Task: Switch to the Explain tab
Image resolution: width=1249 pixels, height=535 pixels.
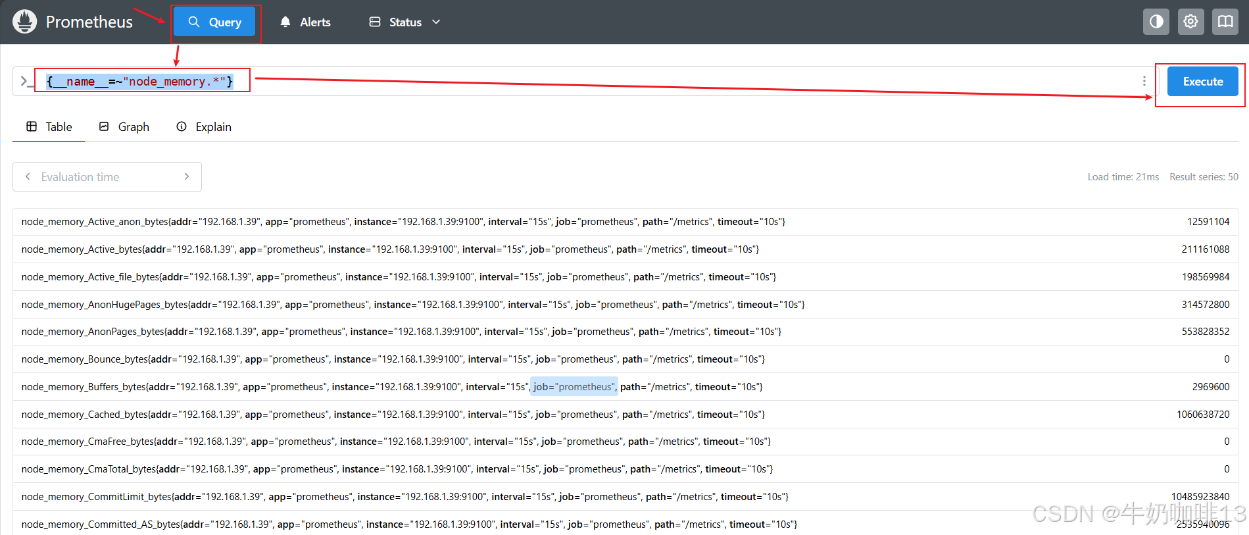Action: click(x=204, y=126)
